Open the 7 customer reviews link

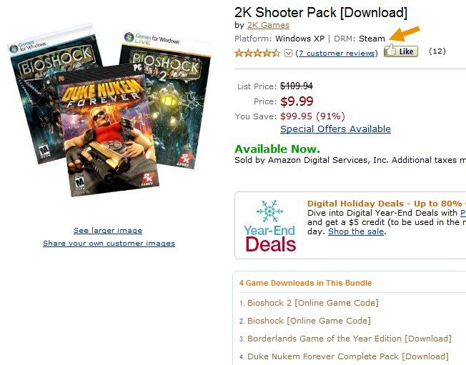[x=337, y=53]
